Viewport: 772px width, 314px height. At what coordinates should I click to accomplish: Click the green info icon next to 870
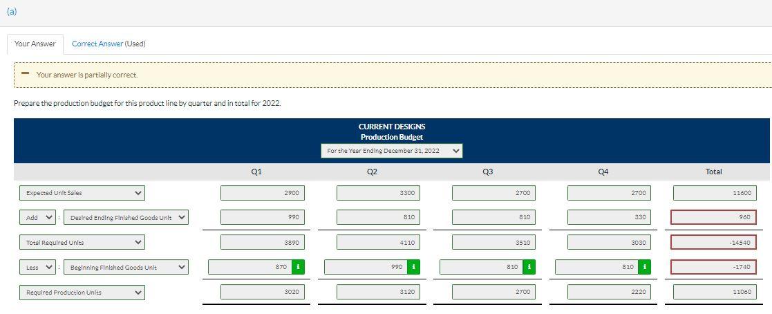(298, 267)
